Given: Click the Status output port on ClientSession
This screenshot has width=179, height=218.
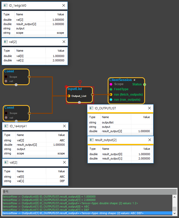Looking at the screenshot, I should (144, 84).
